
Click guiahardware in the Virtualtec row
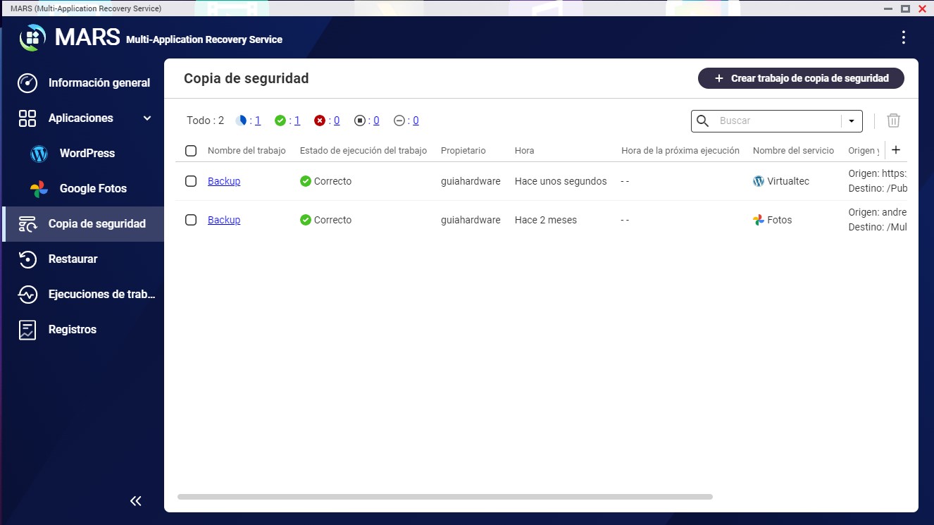(x=471, y=181)
